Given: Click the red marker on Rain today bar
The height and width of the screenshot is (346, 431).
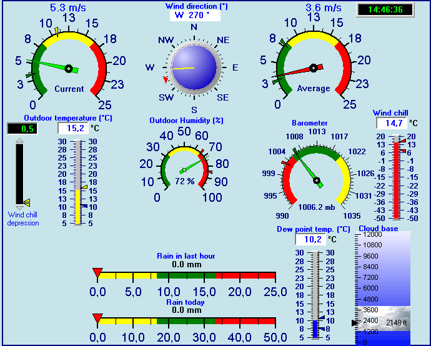Looking at the screenshot, I should 97,318.
